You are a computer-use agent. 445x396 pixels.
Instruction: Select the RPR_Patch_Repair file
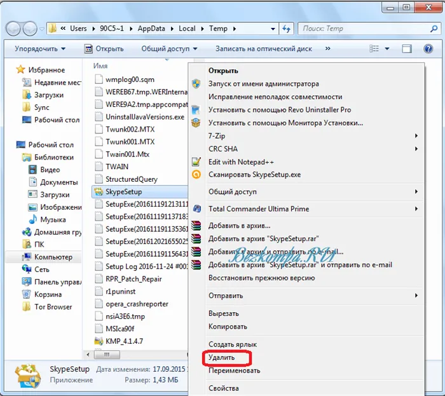pyautogui.click(x=128, y=279)
